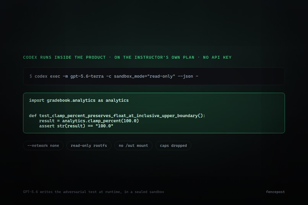The height and width of the screenshot is (205, 308).
Task: Click the "import gradebook.analytics as analytics" line
Action: [x=79, y=100]
